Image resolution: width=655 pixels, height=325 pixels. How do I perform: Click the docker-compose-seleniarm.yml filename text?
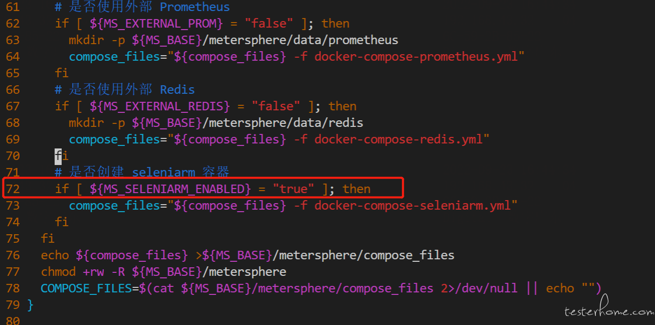click(413, 206)
